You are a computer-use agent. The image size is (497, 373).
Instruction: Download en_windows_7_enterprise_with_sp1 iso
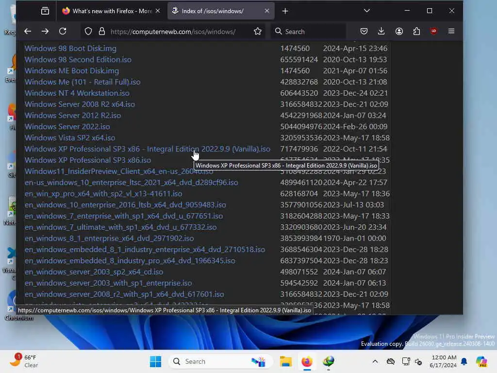click(x=124, y=216)
